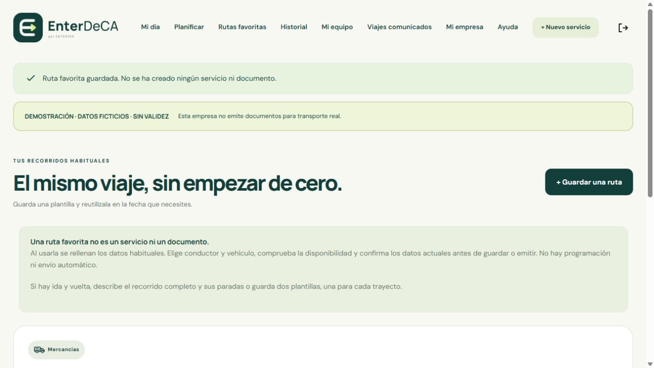This screenshot has height=368, width=654.
Task: Click the logout arrow icon
Action: click(x=623, y=27)
